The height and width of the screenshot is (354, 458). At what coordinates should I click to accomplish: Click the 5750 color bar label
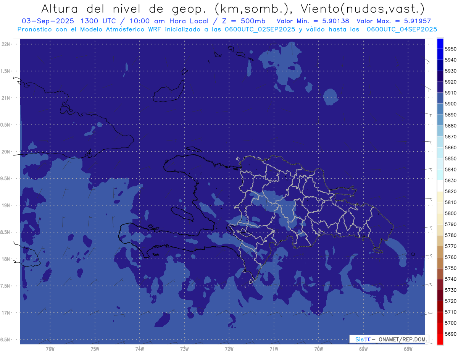coord(451,268)
